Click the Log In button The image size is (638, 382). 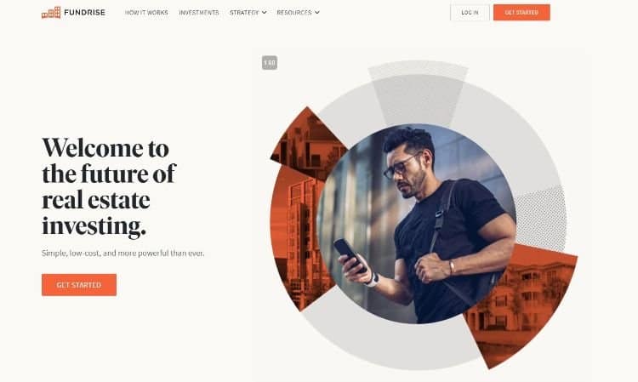[x=470, y=13]
